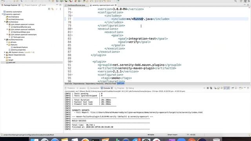The height and width of the screenshot is (141, 251).
Task: Toggle Pin Console button
Action: 233,88
